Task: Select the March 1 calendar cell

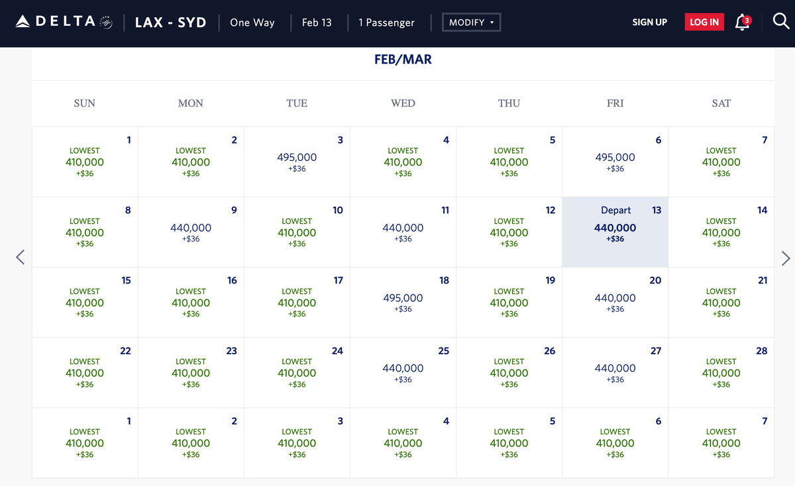Action: [85, 442]
